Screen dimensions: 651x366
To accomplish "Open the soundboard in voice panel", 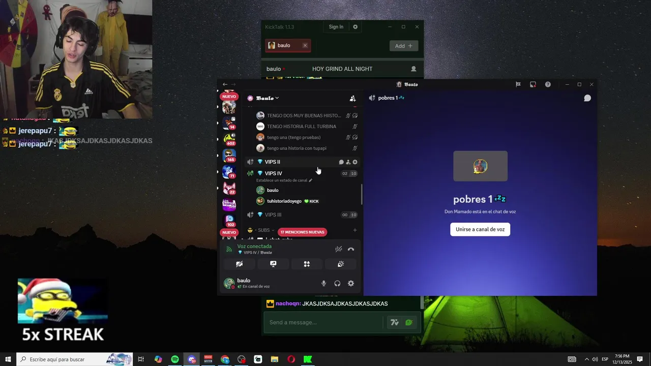I will click(341, 264).
